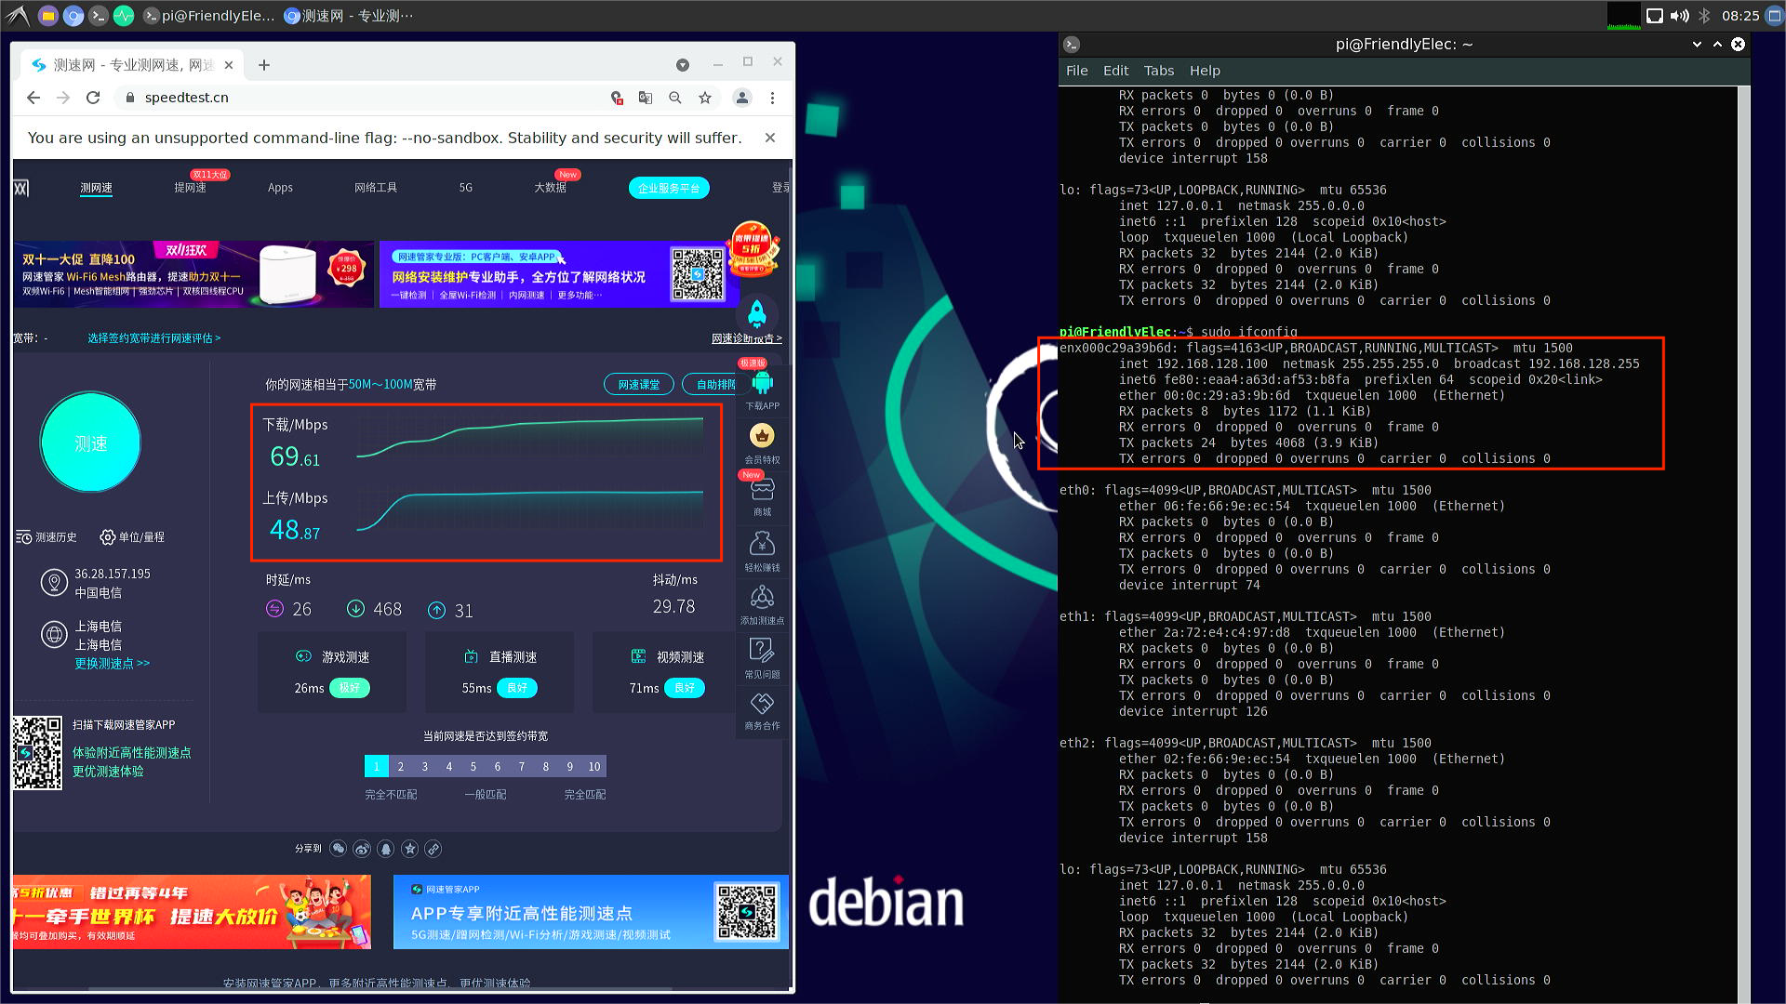Open the 大数据 nav item
Screen dimensions: 1786x1004
tap(550, 188)
